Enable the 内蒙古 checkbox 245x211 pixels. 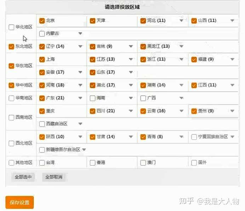tap(42, 34)
